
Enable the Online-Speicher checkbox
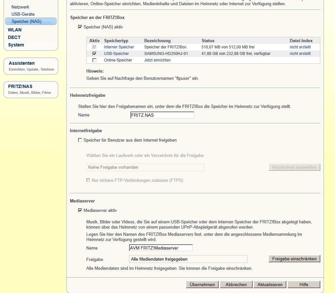[x=94, y=60]
